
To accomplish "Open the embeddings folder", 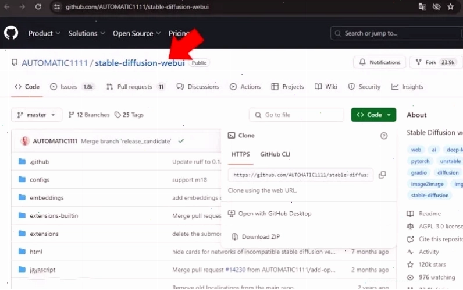I will (x=47, y=198).
